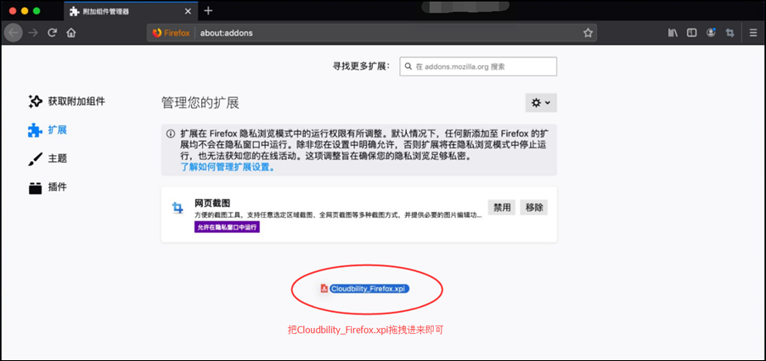Open the 了解如何管理扩展设置 link
766x361 pixels.
coord(226,168)
